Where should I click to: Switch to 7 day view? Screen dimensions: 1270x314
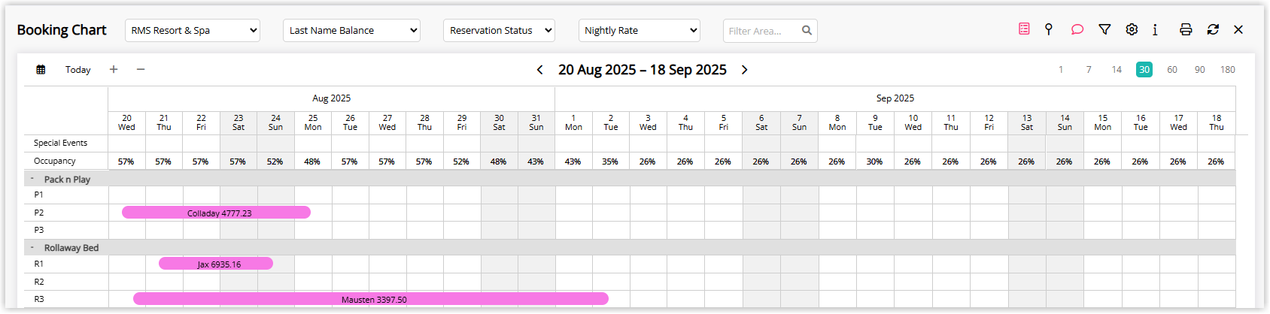1089,70
